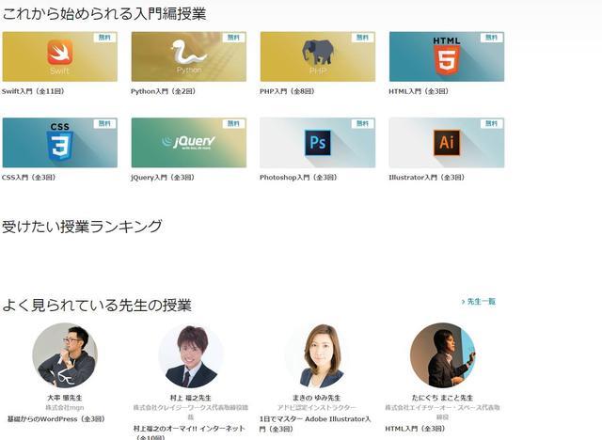Click the chevron beside 先生一覧
The height and width of the screenshot is (440, 602).
463,302
